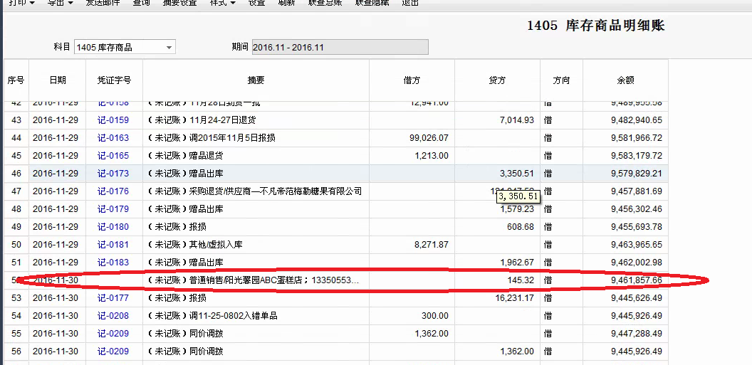Click the 序号 column header
Screen dimensions: 752x365
16,80
